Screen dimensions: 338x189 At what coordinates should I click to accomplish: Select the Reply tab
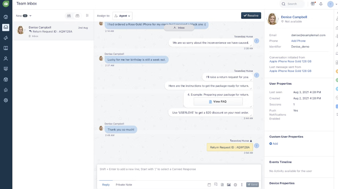(x=106, y=185)
